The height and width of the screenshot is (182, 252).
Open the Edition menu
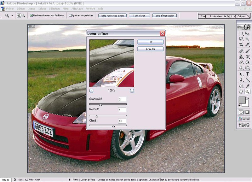pyautogui.click(x=21, y=9)
